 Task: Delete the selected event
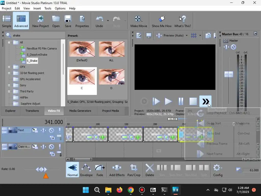[150, 170]
